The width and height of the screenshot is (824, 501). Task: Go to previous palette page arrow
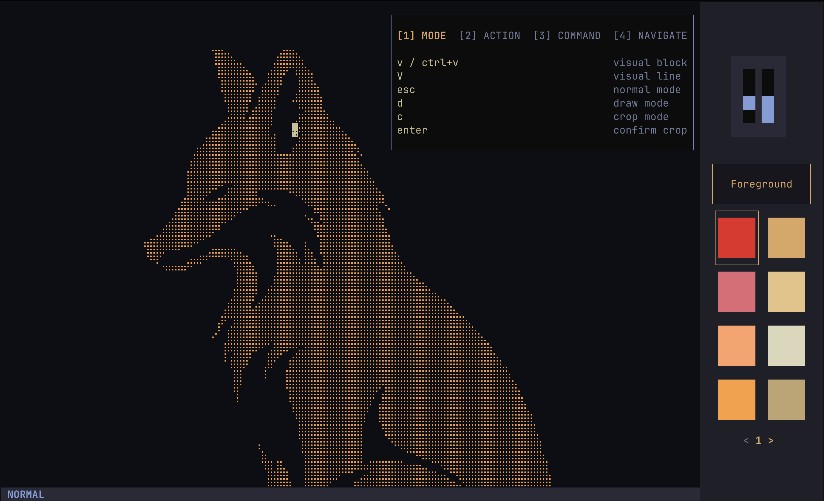746,441
